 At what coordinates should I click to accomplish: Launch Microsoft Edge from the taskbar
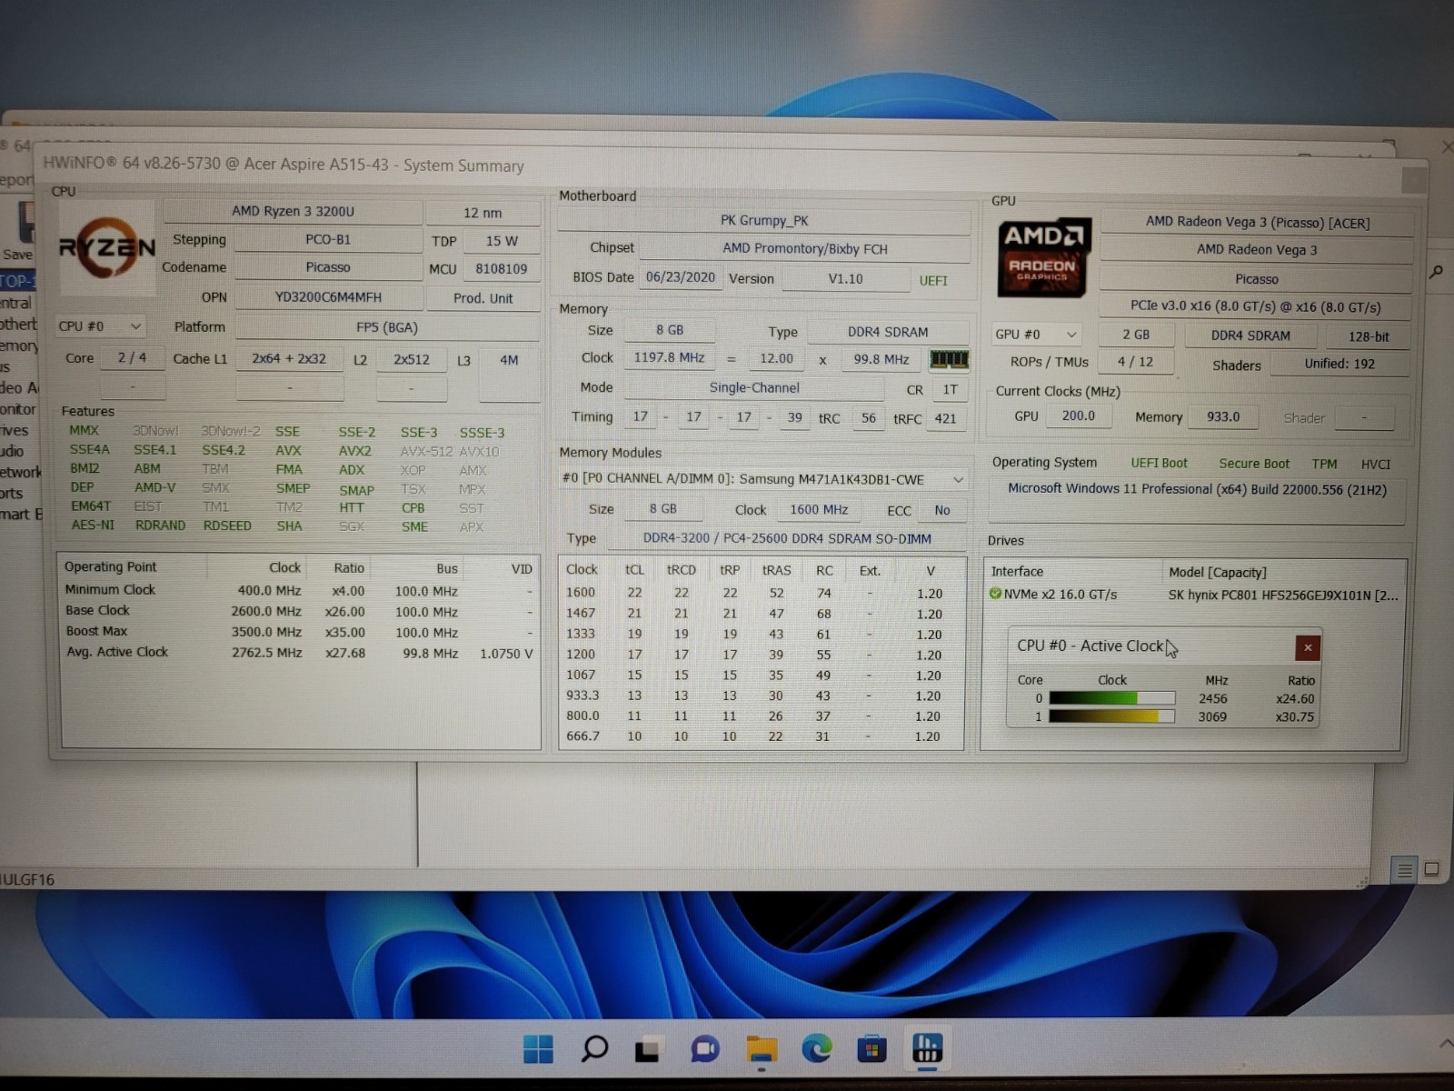816,1049
